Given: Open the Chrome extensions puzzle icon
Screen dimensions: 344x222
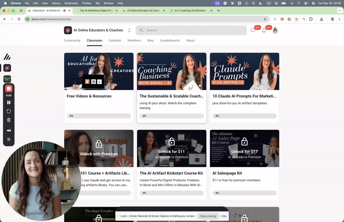Looking at the screenshot, I should pyautogui.click(x=311, y=19).
